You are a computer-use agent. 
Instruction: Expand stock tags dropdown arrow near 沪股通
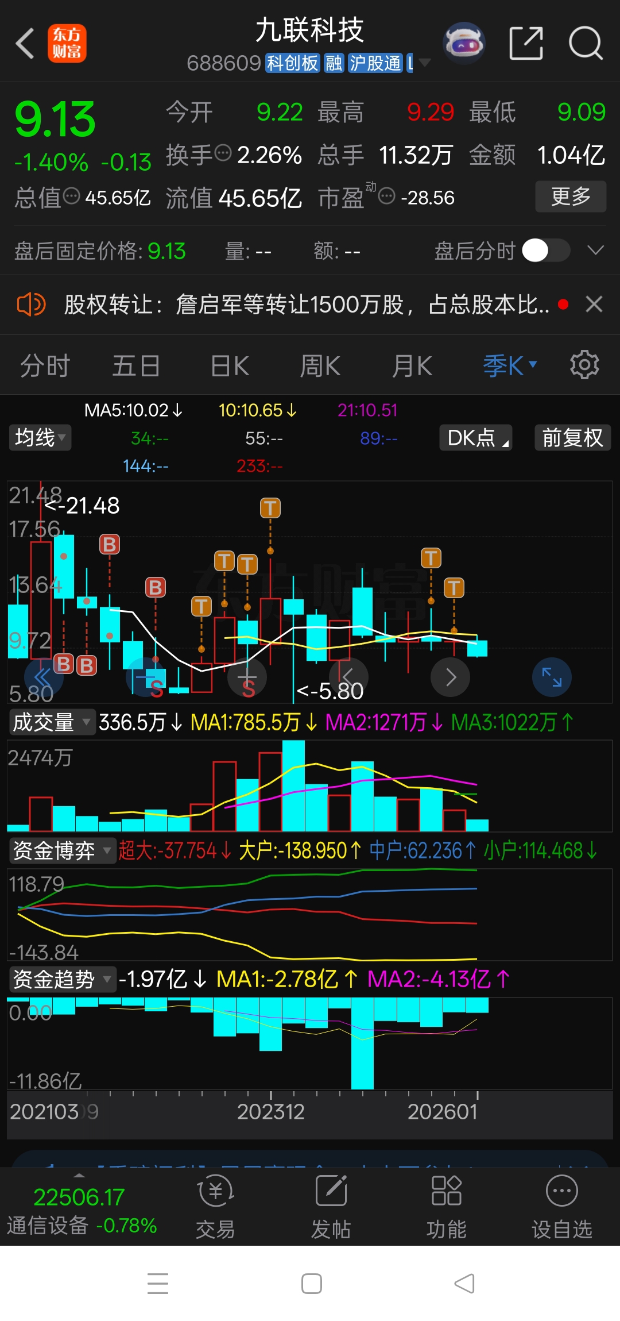[424, 63]
